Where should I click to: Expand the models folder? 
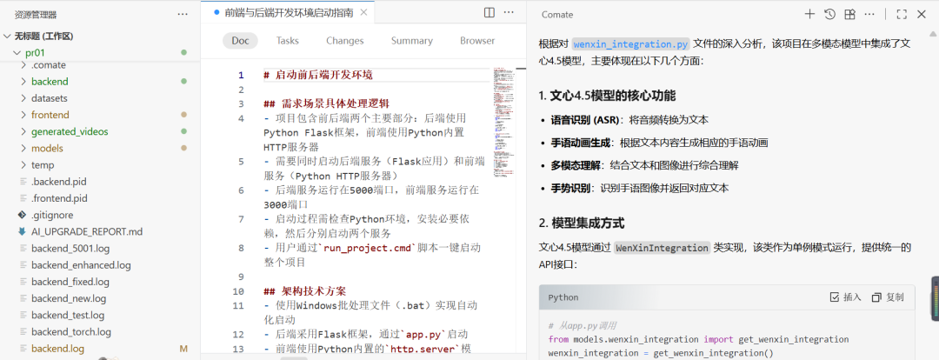[x=23, y=148]
